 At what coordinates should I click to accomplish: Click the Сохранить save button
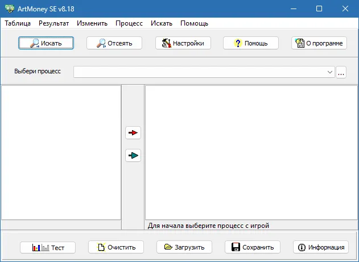253,247
